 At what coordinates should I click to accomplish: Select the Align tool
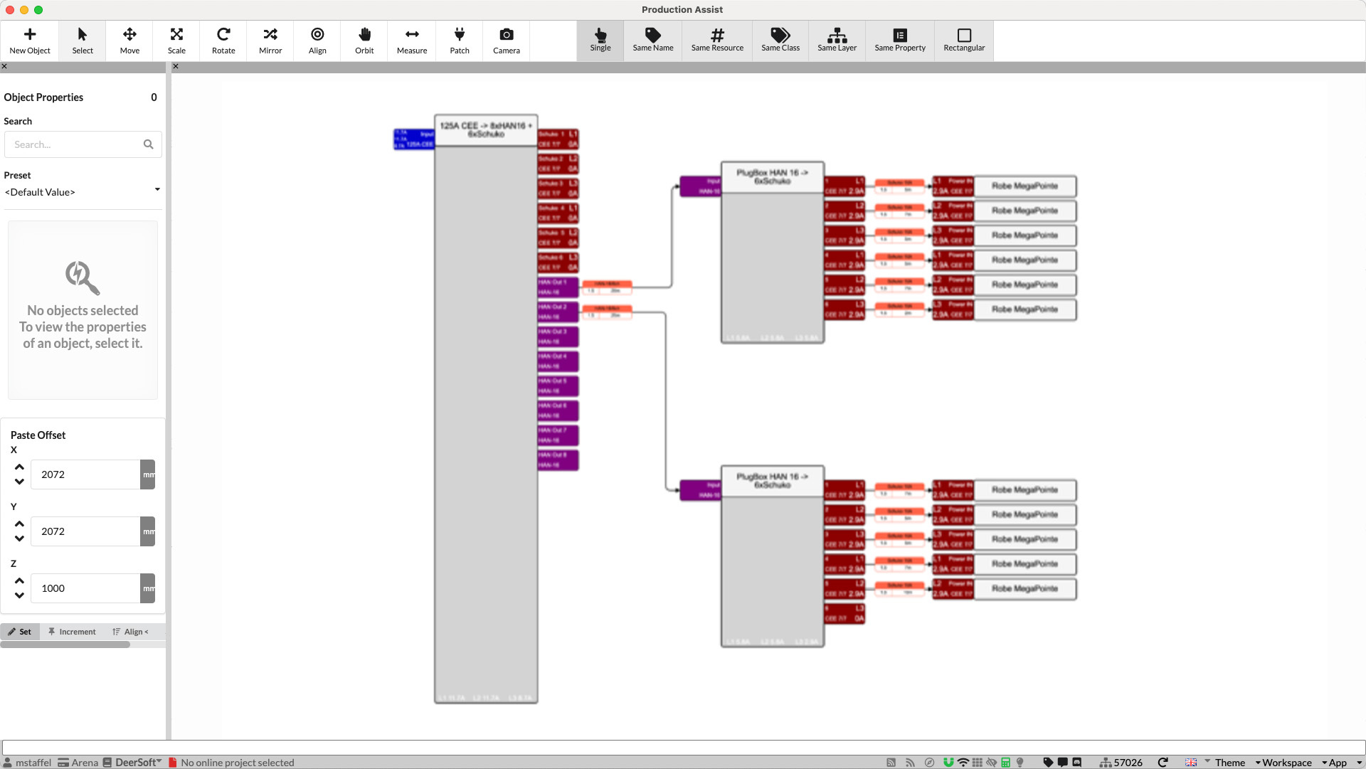317,41
